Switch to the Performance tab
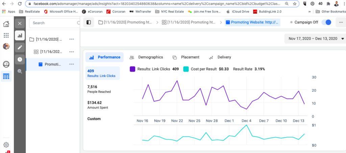 click(105, 57)
